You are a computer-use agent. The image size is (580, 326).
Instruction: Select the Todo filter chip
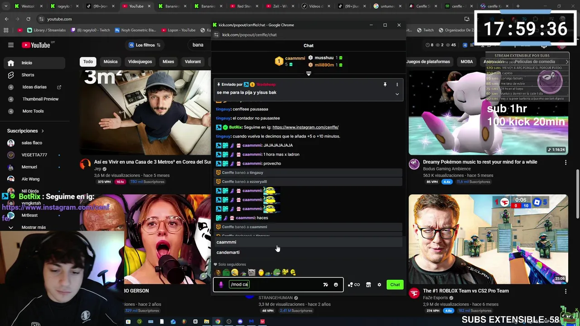click(88, 62)
